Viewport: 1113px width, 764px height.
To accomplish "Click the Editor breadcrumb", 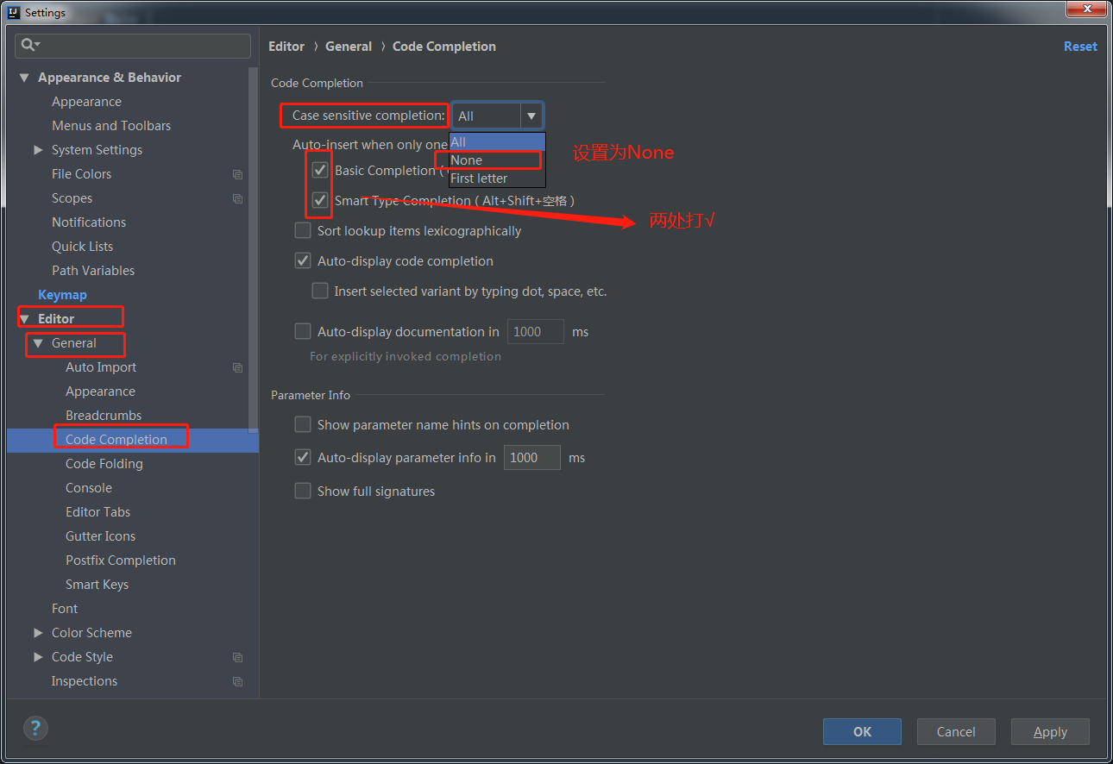I will 286,47.
